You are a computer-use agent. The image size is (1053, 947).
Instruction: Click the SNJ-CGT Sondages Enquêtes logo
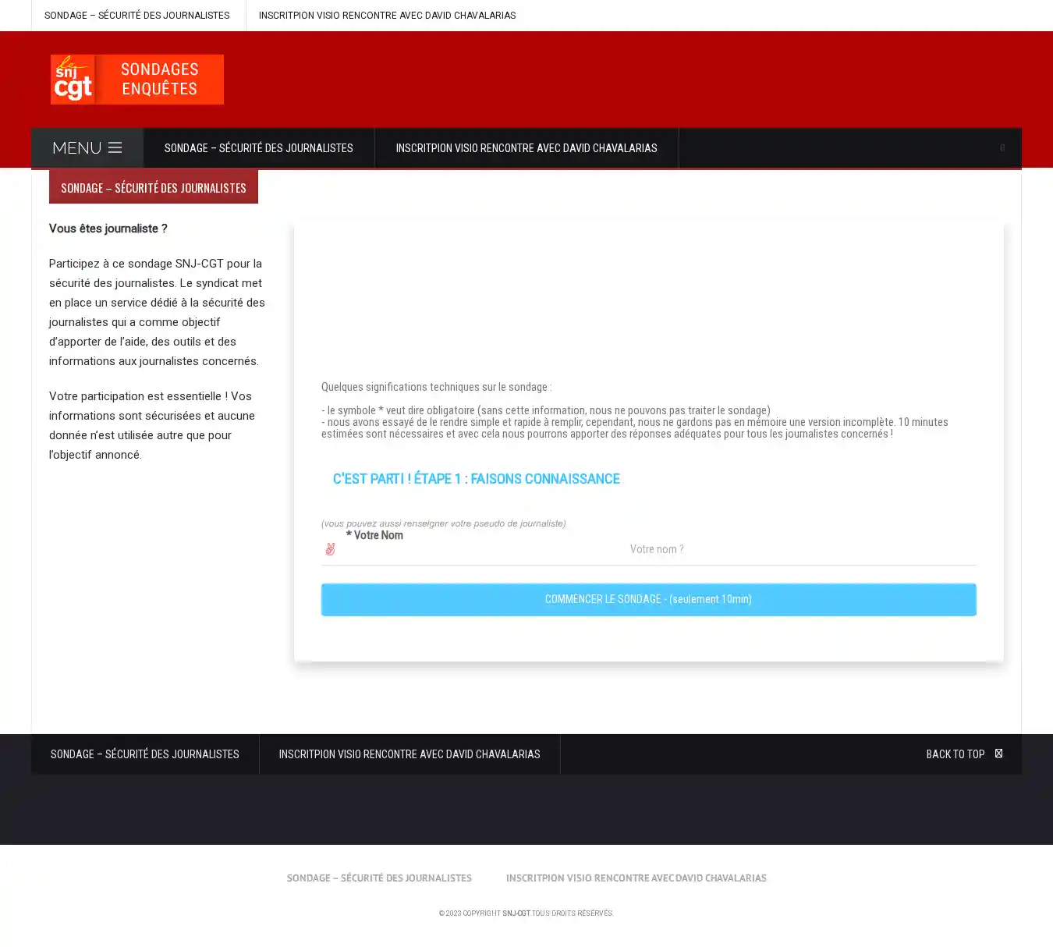pyautogui.click(x=137, y=80)
